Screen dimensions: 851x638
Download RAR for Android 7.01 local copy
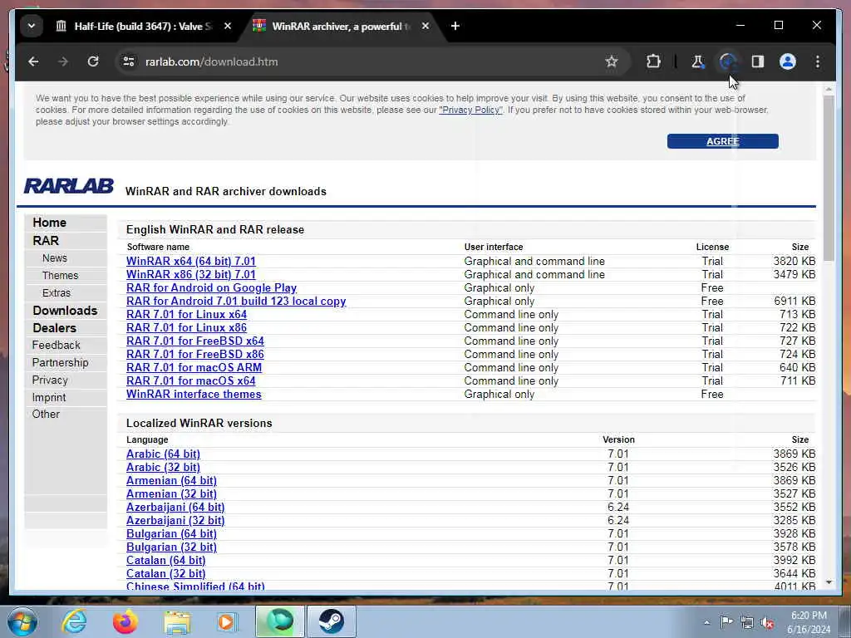(x=236, y=301)
